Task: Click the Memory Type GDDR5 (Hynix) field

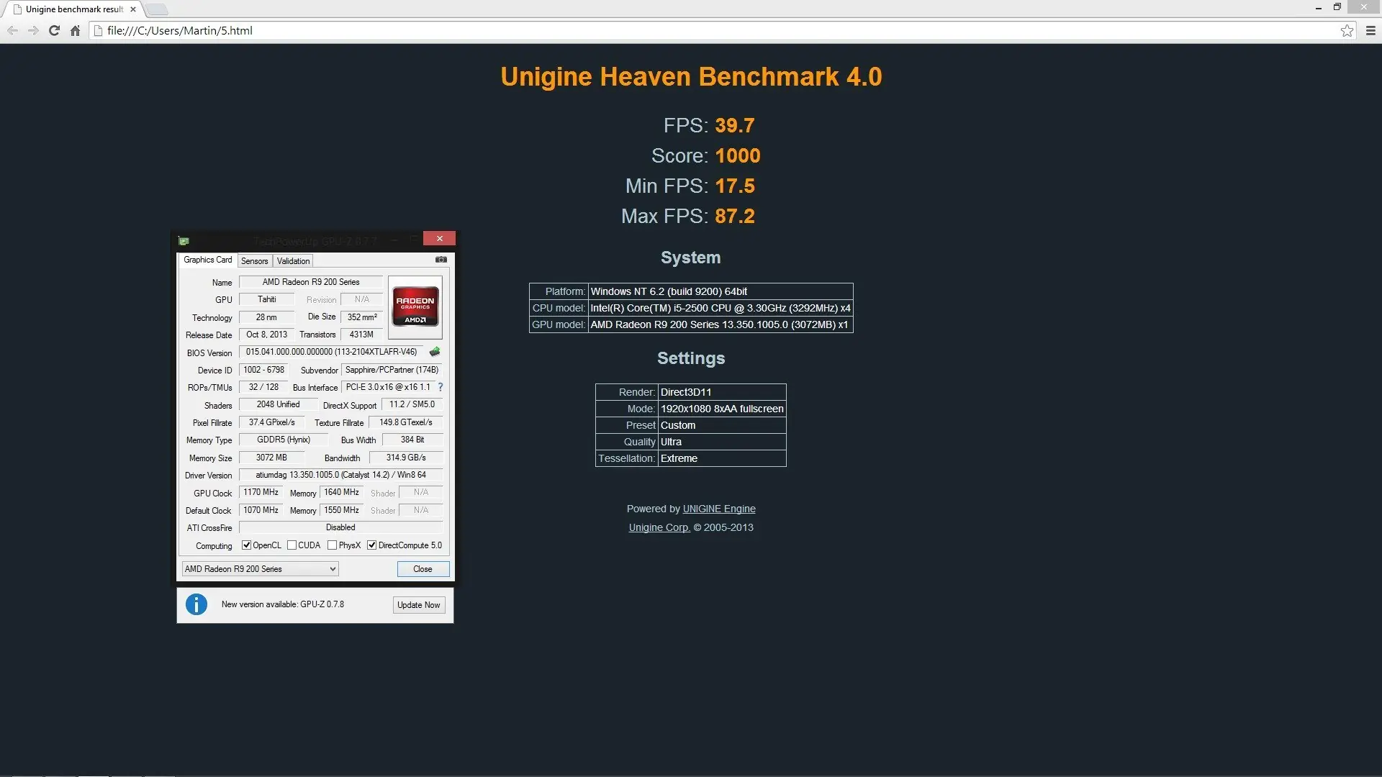Action: tap(284, 440)
